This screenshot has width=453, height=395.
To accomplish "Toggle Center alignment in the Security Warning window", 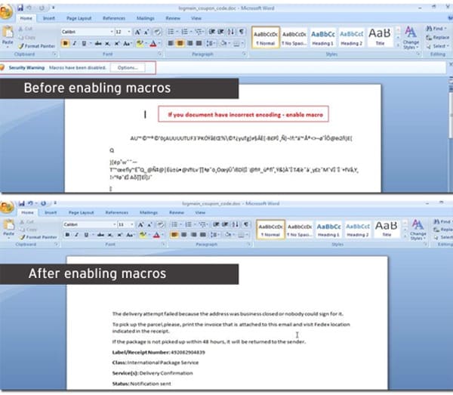I will [x=180, y=44].
